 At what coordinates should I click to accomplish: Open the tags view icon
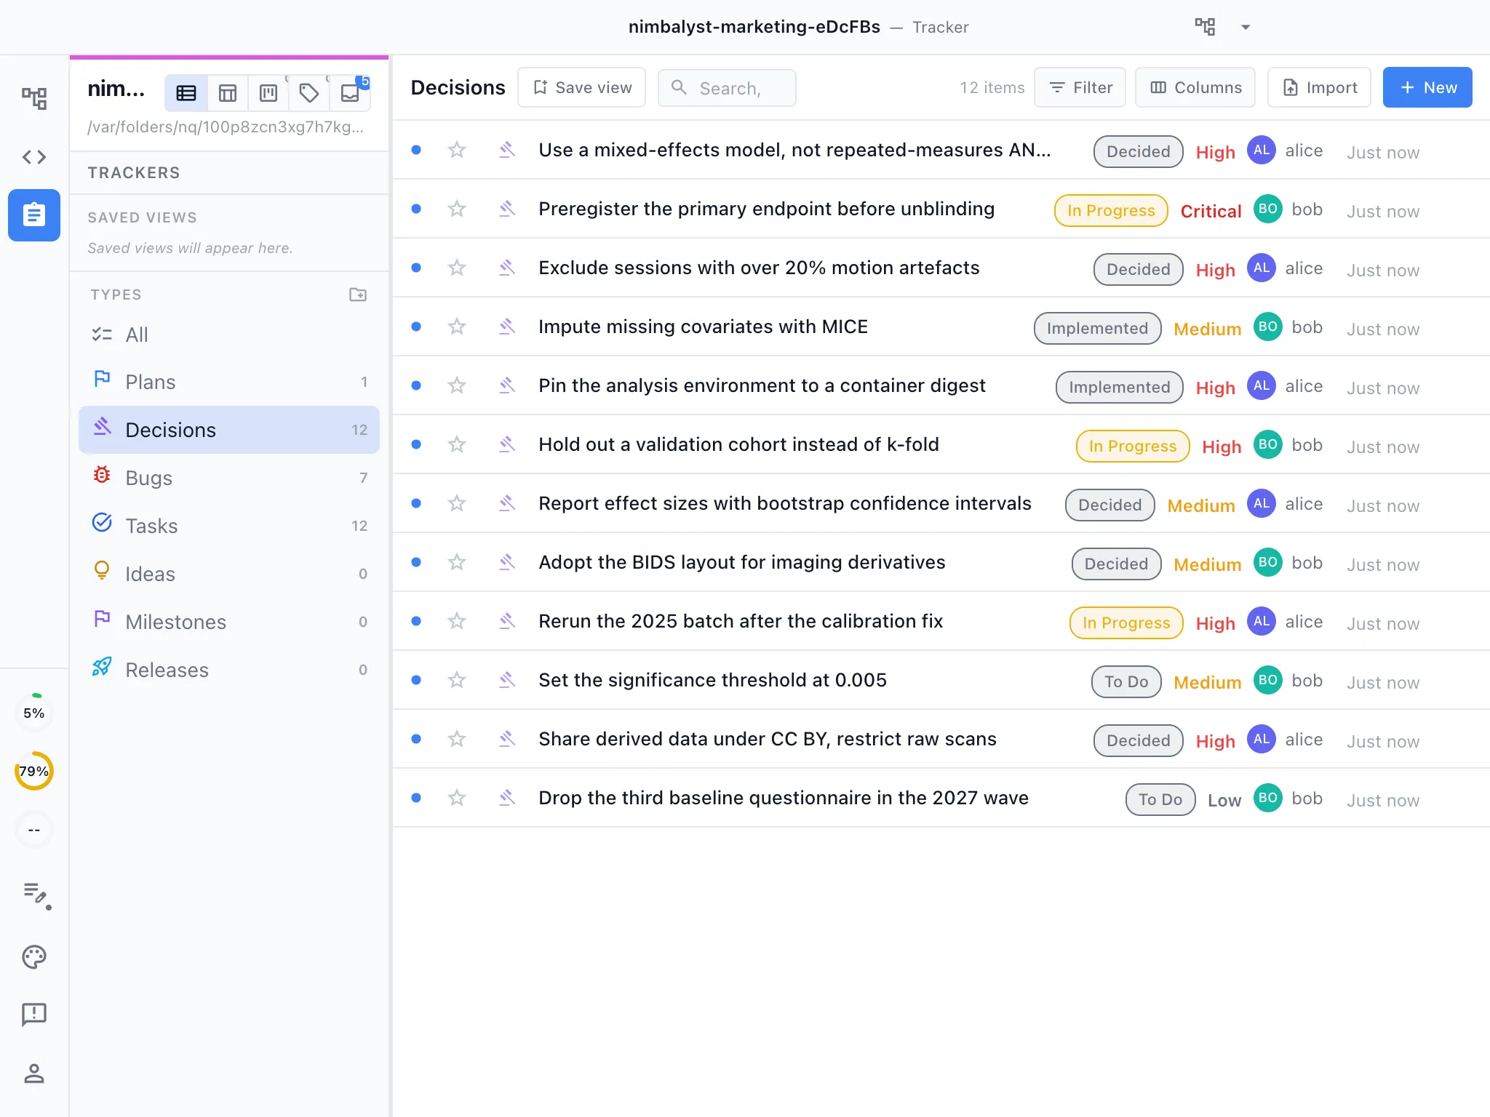coord(309,93)
